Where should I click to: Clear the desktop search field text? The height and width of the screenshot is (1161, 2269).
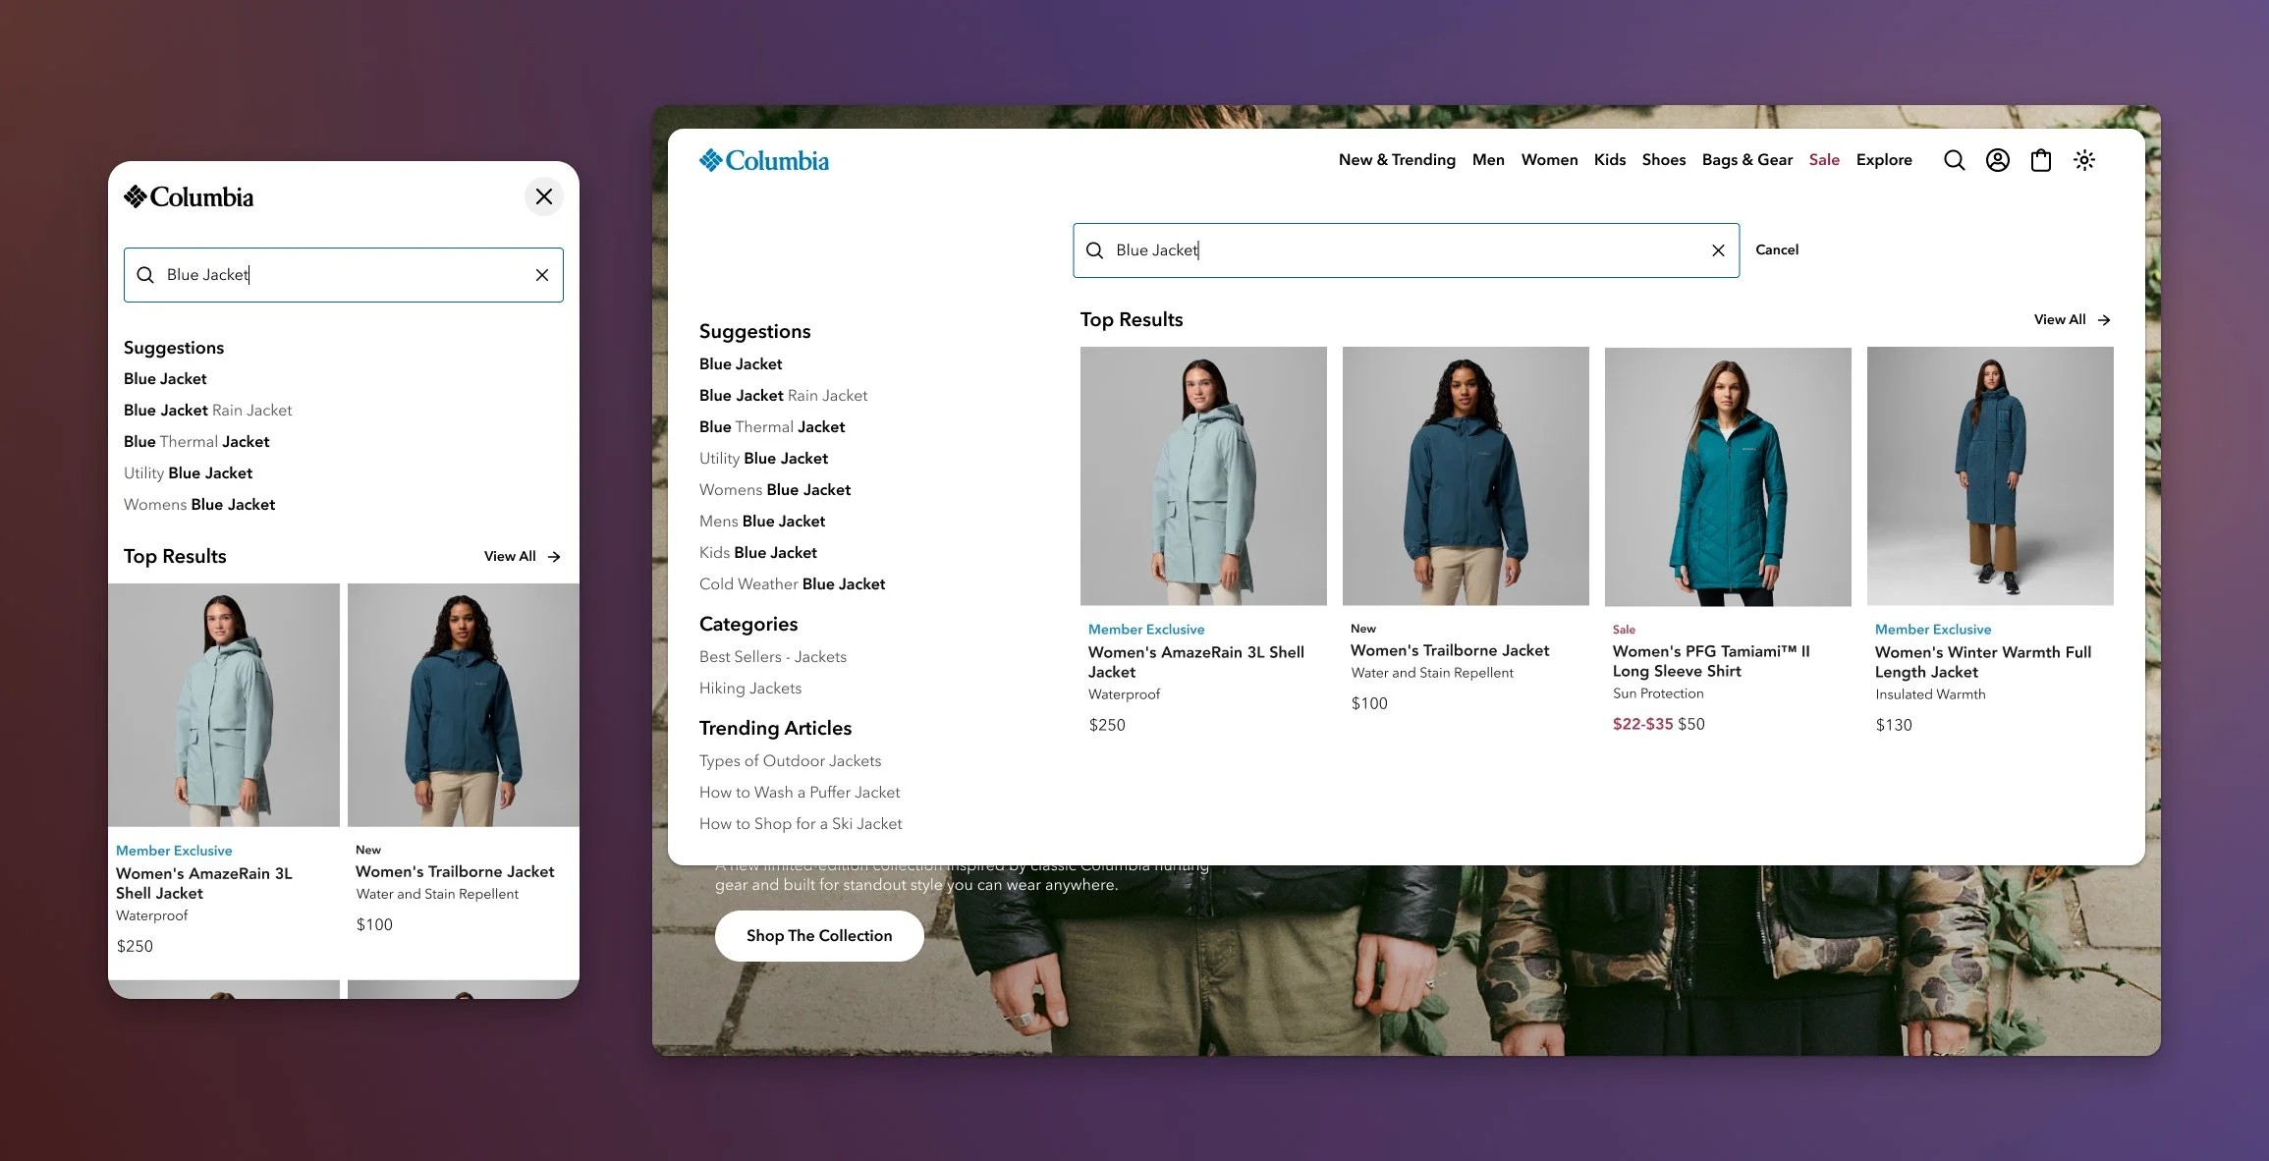click(1718, 250)
